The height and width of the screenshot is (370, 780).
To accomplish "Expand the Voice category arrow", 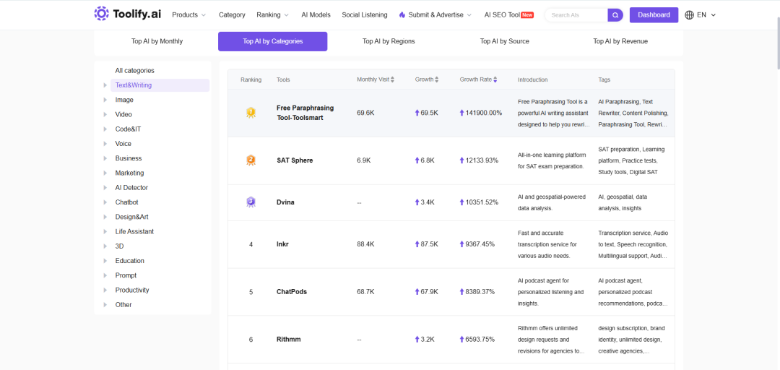I will click(x=105, y=143).
